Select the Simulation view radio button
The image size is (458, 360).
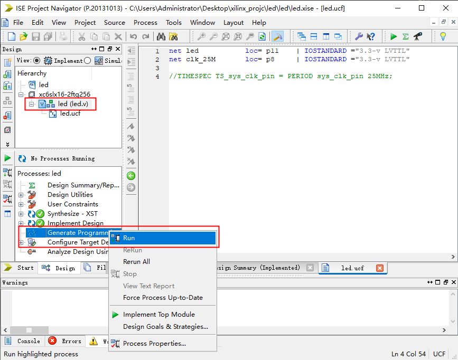coord(88,61)
